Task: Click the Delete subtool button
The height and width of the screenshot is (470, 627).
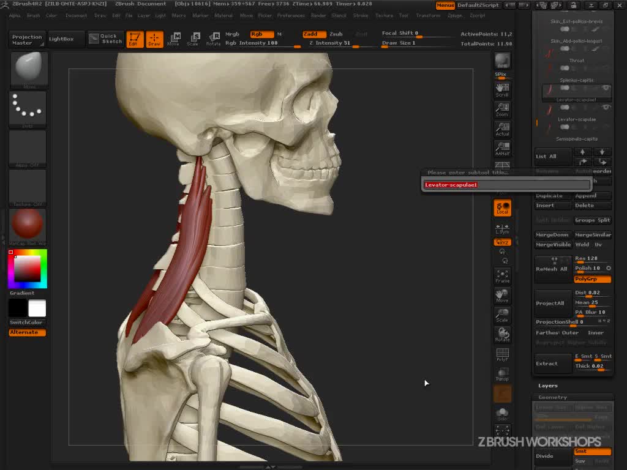Action: tap(593, 206)
